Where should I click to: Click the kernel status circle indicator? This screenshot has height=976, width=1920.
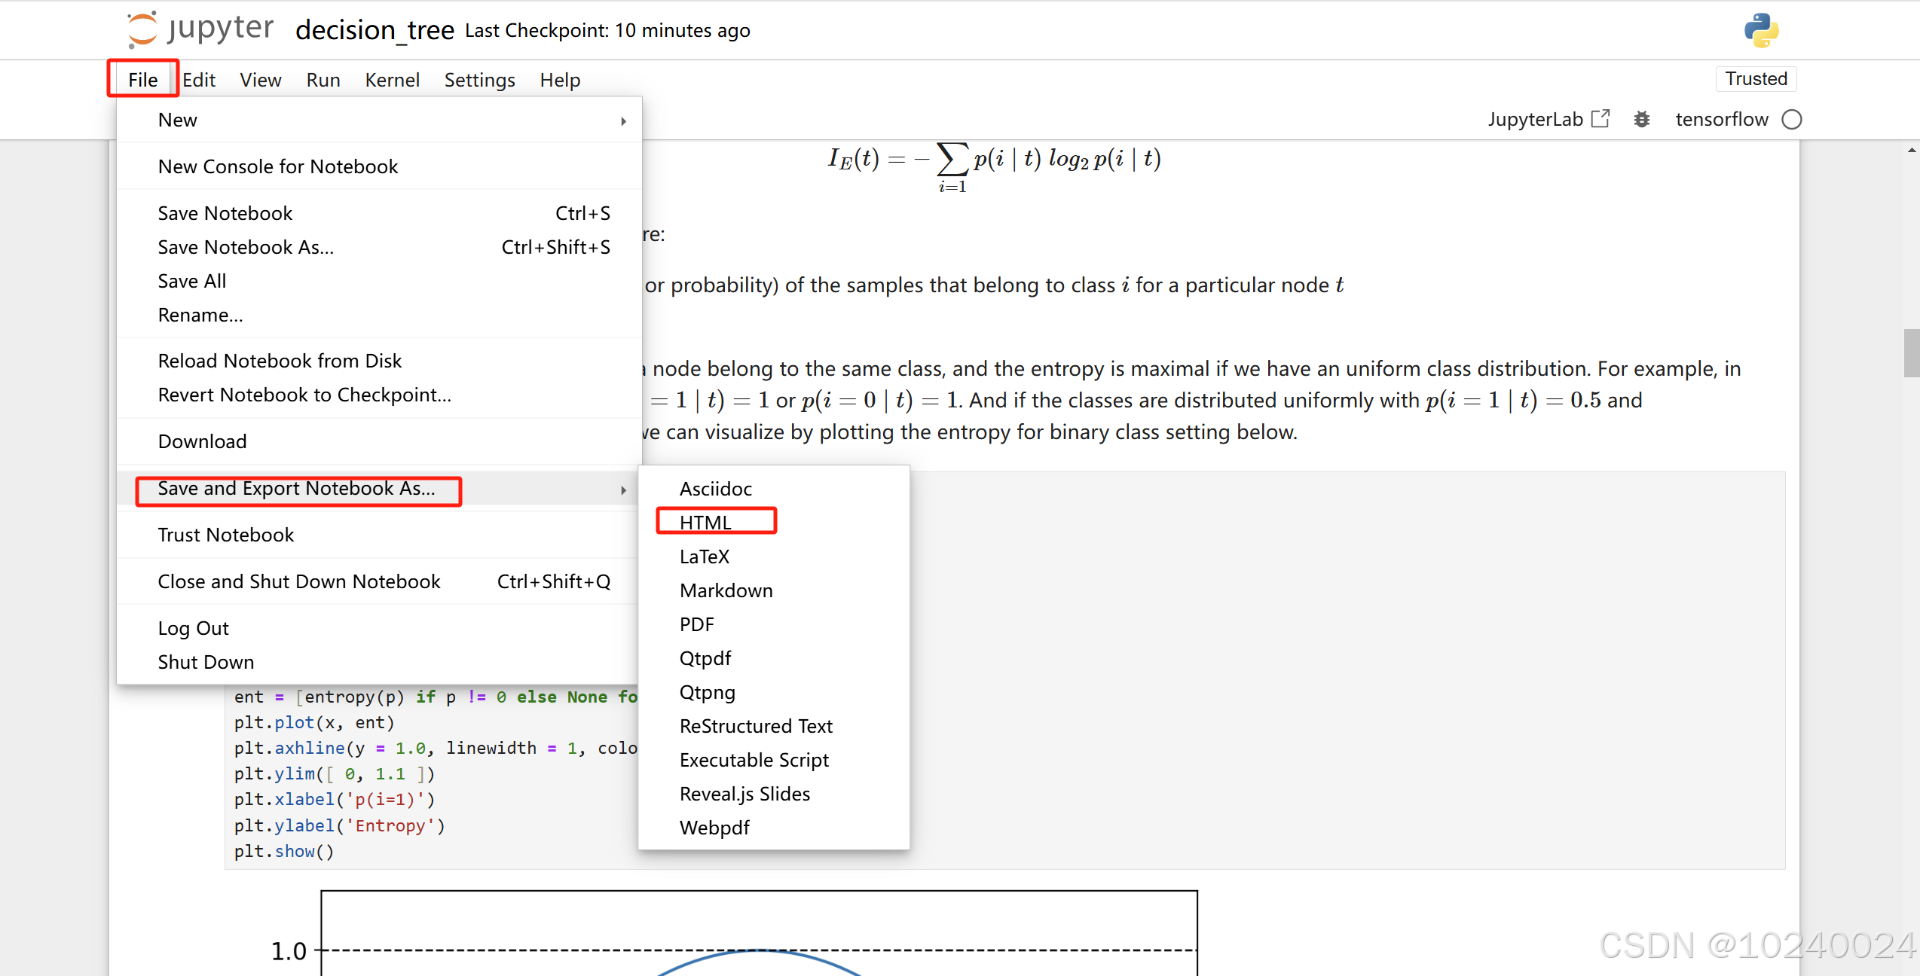click(1792, 120)
